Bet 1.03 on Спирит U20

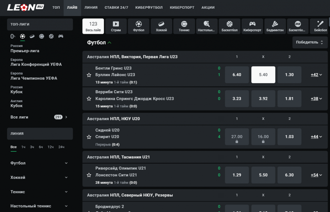(x=289, y=137)
